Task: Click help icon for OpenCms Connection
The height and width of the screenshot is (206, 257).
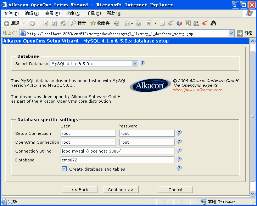Action: [x=179, y=142]
